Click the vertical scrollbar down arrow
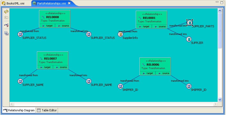 coord(220,99)
